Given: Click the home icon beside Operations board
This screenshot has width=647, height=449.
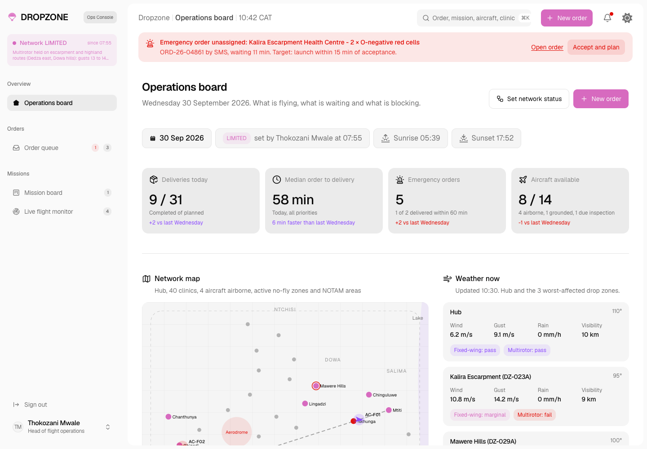Looking at the screenshot, I should point(16,103).
